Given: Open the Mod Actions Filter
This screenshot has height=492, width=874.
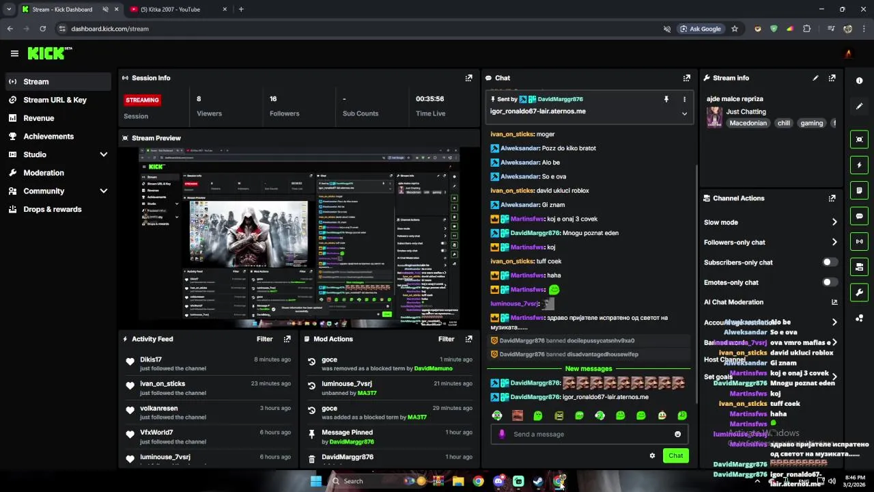Looking at the screenshot, I should 446,339.
